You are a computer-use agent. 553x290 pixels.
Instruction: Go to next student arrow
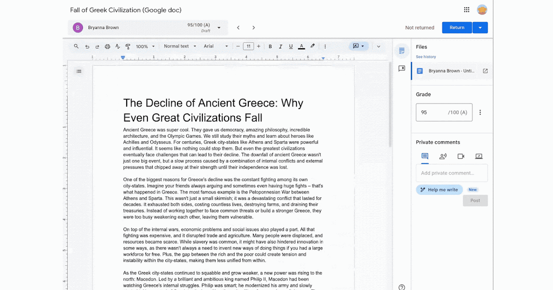pyautogui.click(x=253, y=28)
